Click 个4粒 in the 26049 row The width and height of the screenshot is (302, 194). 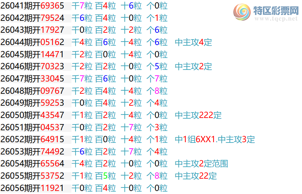pyautogui.click(x=157, y=103)
